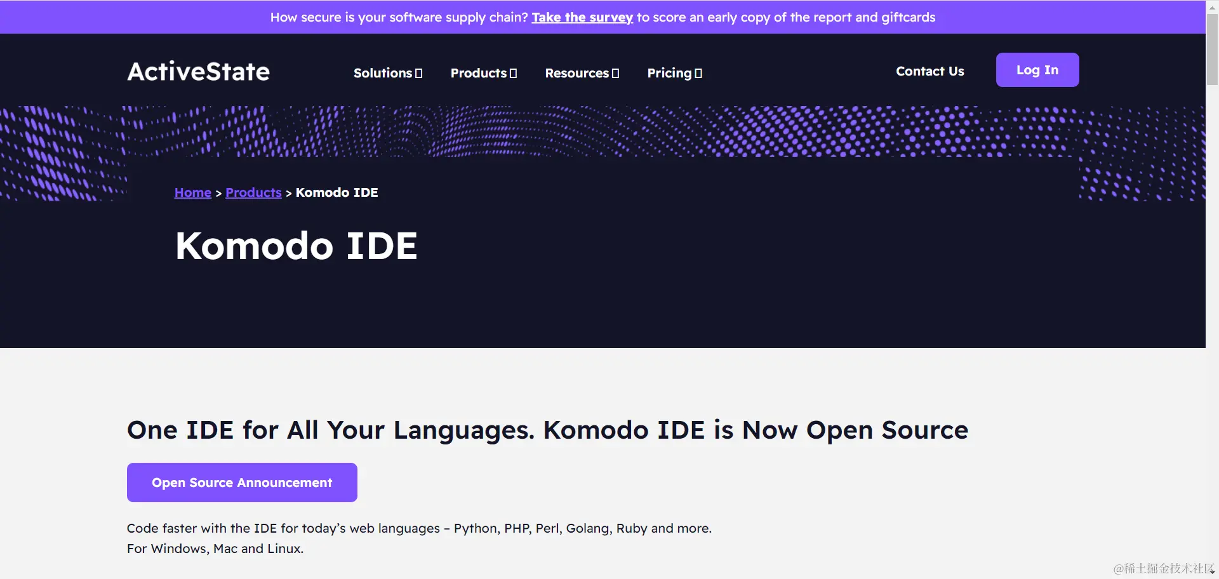1219x579 pixels.
Task: Expand the Resources dropdown arrow
Action: click(615, 74)
